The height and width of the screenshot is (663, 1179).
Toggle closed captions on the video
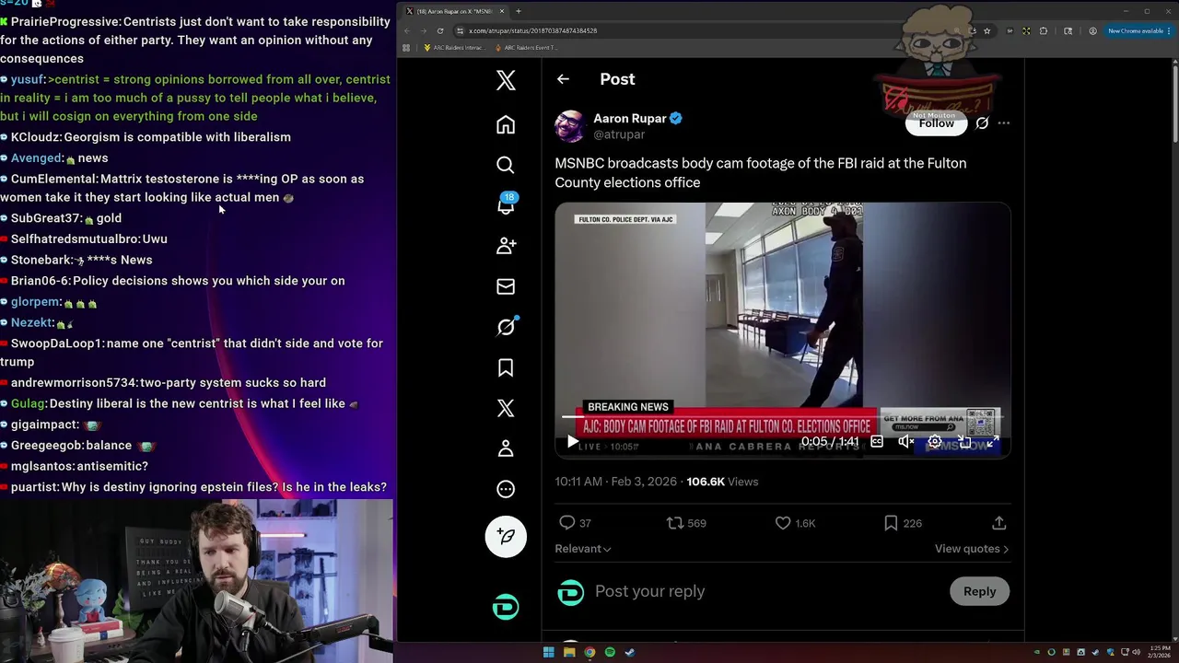click(877, 442)
